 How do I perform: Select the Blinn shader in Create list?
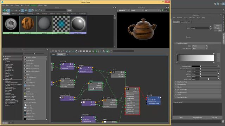[x=28, y=74]
